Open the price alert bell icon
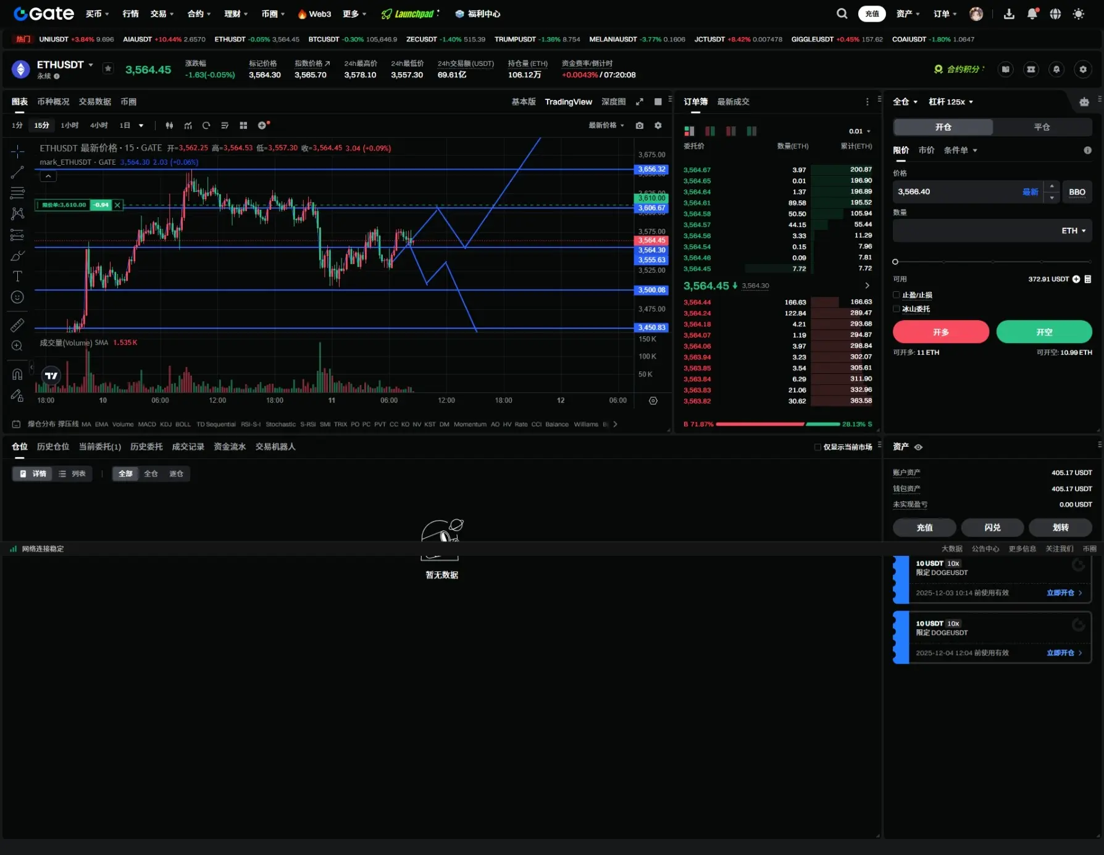Image resolution: width=1104 pixels, height=855 pixels. click(x=1056, y=69)
